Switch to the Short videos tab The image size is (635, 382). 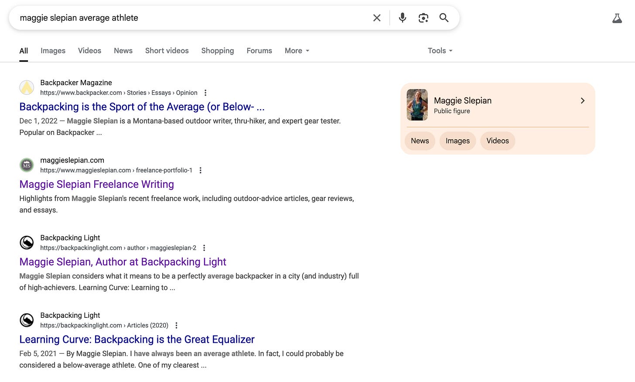(x=167, y=51)
